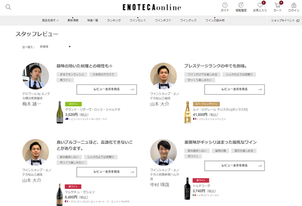
Task: Select tag 旨味の塊
Action: click(221, 151)
